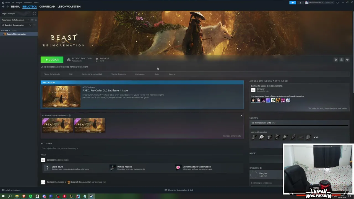Open the Logros achievements stat icon
This screenshot has height=199, width=354.
[x=97, y=60]
